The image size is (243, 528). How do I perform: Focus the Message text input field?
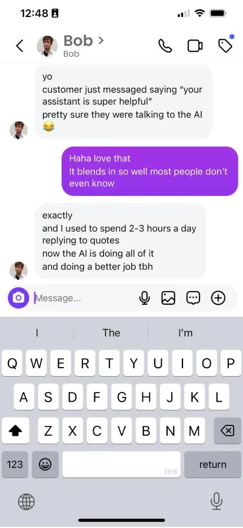(x=85, y=298)
